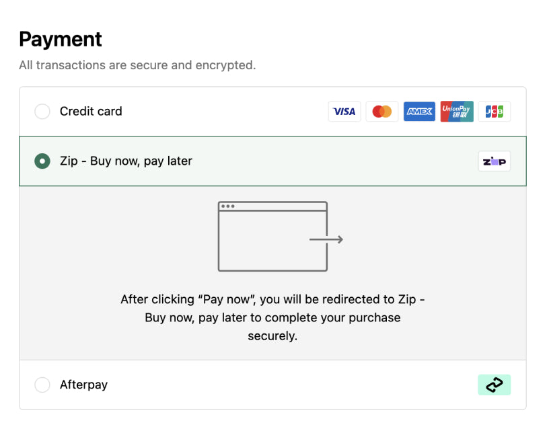The image size is (549, 437).
Task: Click the three dots in illustration title bar
Action: 228,206
